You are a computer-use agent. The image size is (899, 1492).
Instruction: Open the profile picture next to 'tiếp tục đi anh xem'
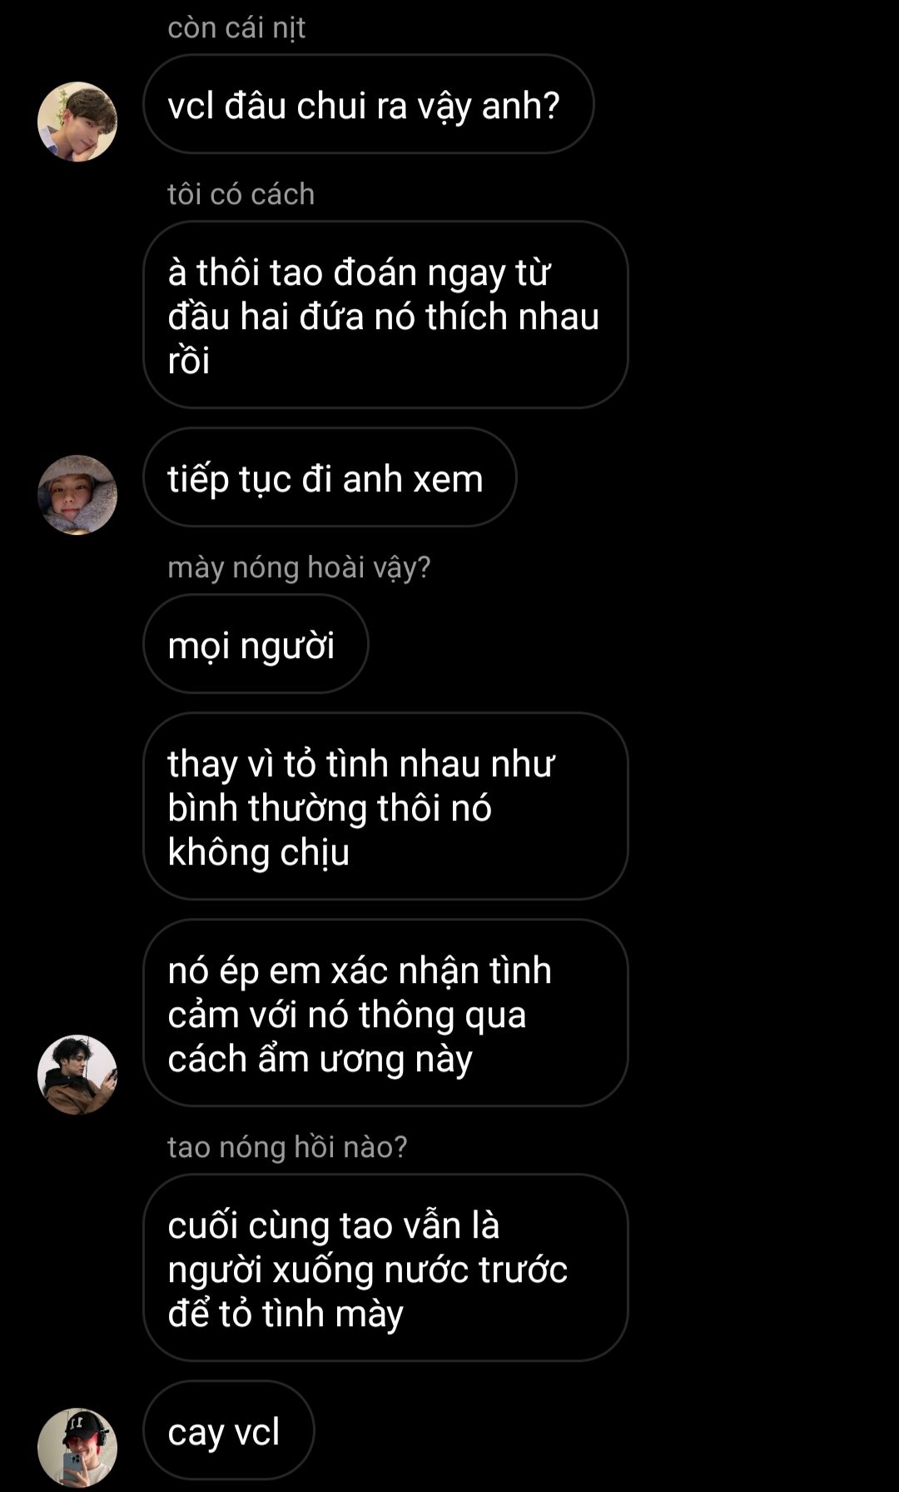(x=77, y=495)
